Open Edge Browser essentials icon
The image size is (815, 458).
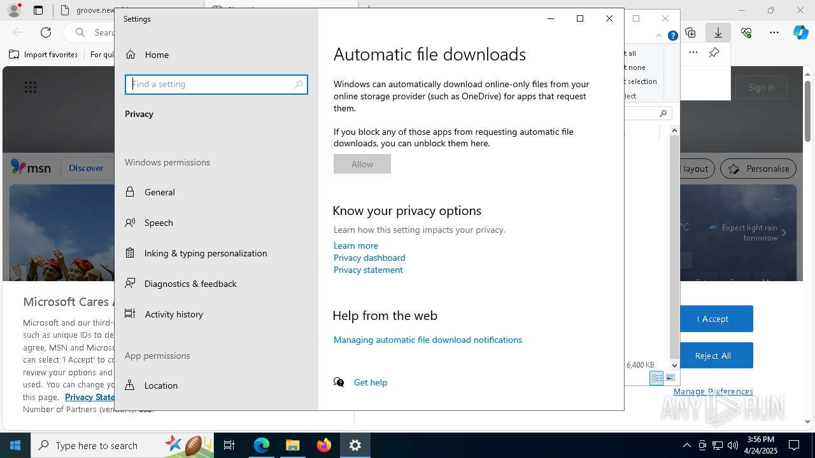[746, 32]
